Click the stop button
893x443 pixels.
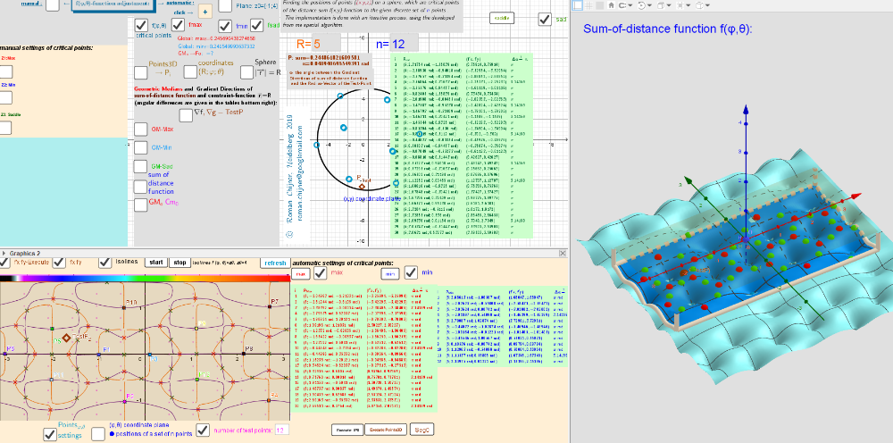coord(179,263)
